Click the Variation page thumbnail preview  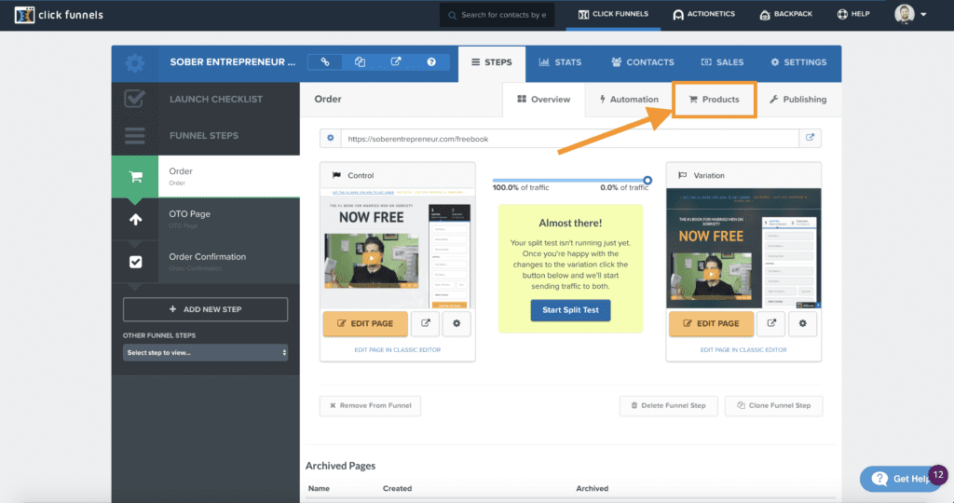pos(743,248)
